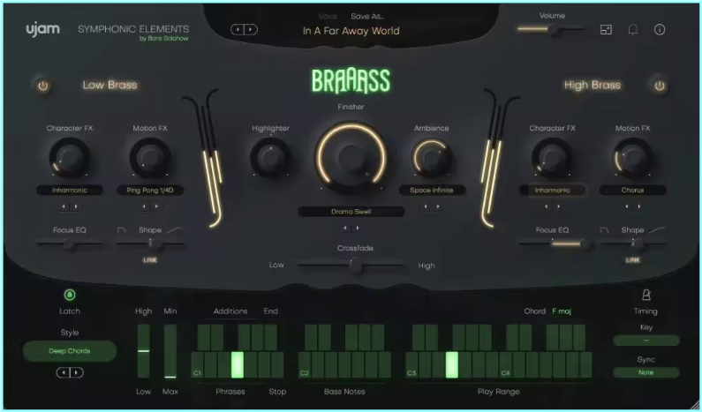Adjust the Volume slider
Viewport: 702px width, 412px height.
pos(552,29)
